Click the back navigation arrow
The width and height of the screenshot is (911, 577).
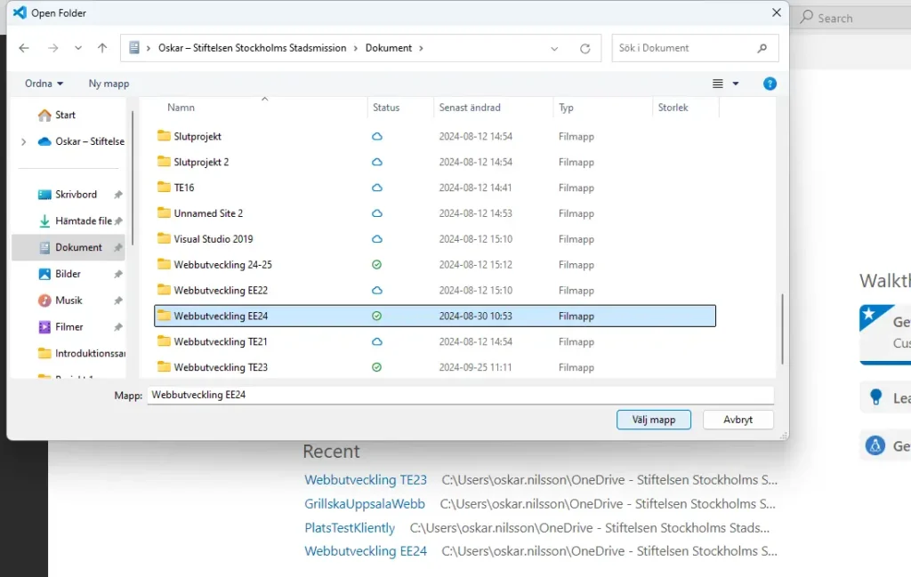(x=24, y=48)
